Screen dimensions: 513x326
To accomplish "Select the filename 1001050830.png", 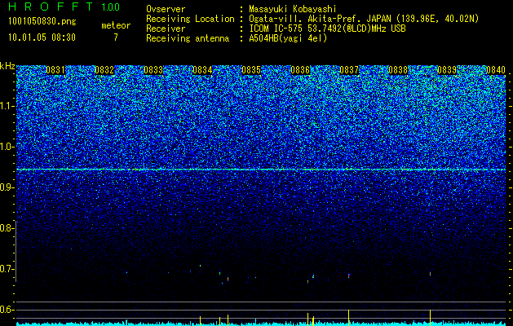I will click(42, 21).
